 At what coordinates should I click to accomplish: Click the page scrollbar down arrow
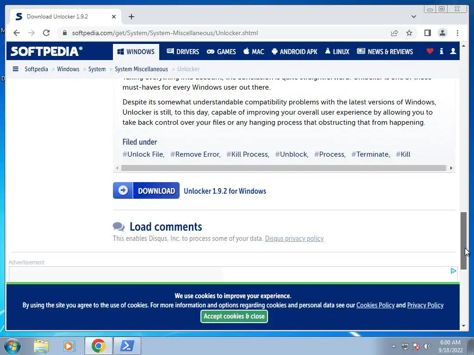[463, 326]
